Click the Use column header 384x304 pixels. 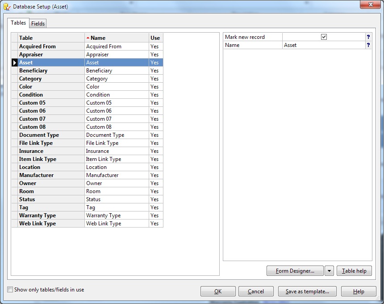click(155, 37)
